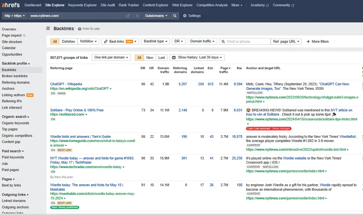Click the magnifier search button beside Subdomains
Viewport: 363px width, 215px height.
pos(175,16)
